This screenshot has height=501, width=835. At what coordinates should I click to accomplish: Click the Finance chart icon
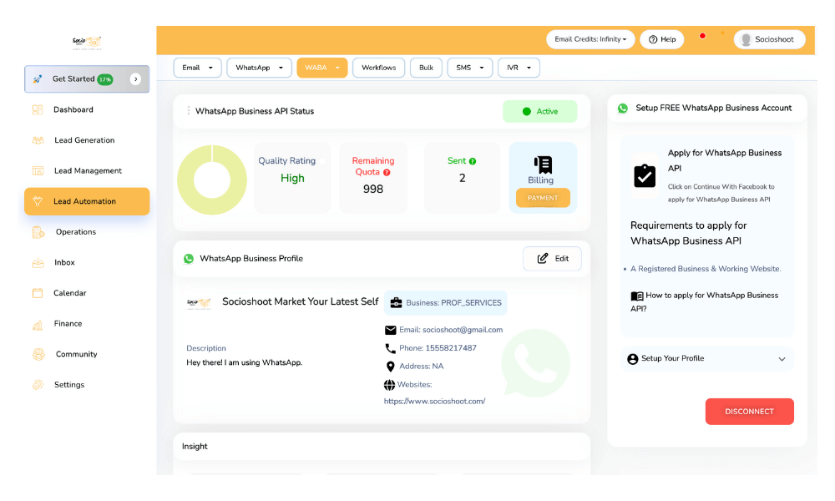tap(38, 324)
